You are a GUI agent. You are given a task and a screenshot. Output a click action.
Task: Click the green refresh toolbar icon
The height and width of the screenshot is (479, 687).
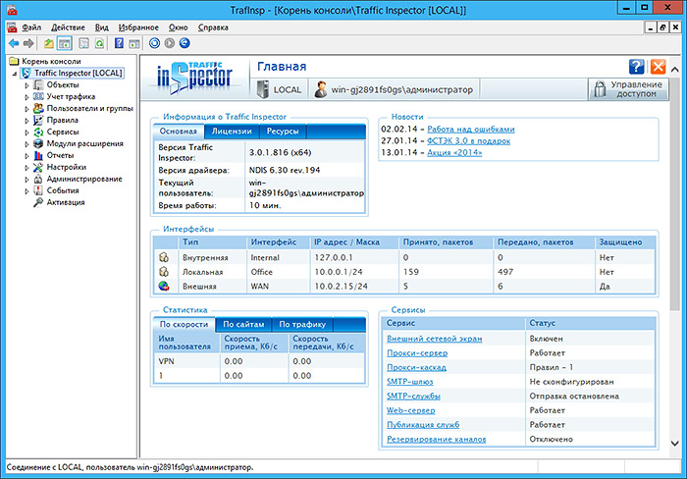pos(99,43)
